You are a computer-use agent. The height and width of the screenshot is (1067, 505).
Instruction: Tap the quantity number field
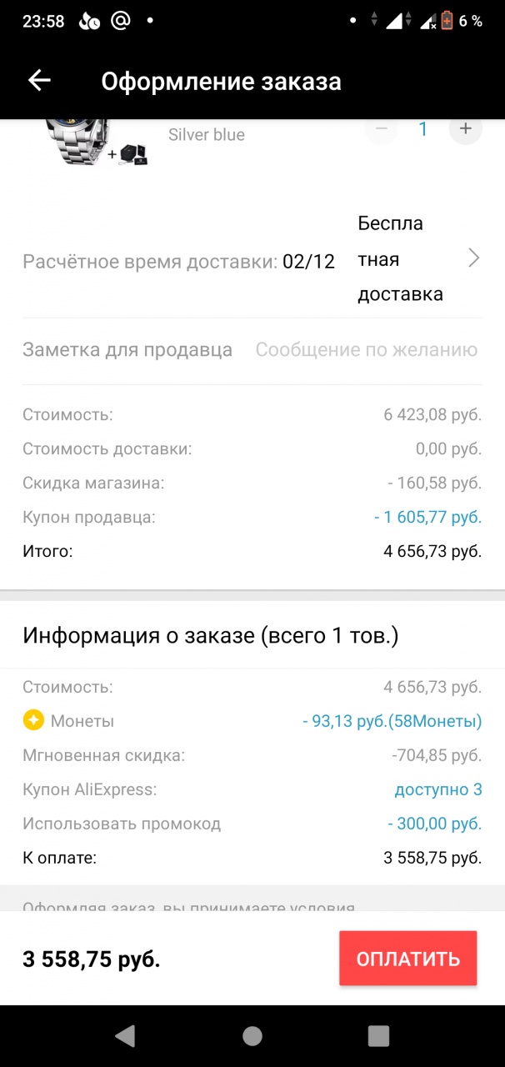[423, 129]
